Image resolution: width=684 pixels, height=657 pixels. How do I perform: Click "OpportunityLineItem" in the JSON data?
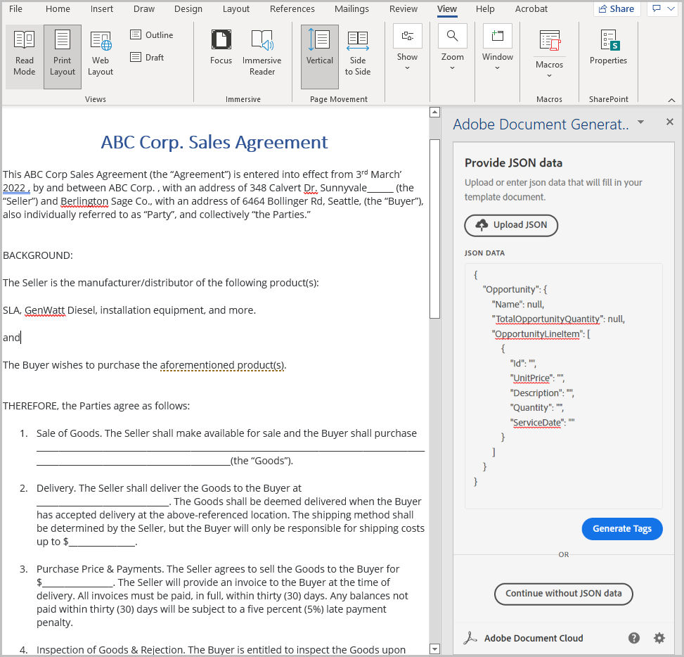(x=537, y=334)
